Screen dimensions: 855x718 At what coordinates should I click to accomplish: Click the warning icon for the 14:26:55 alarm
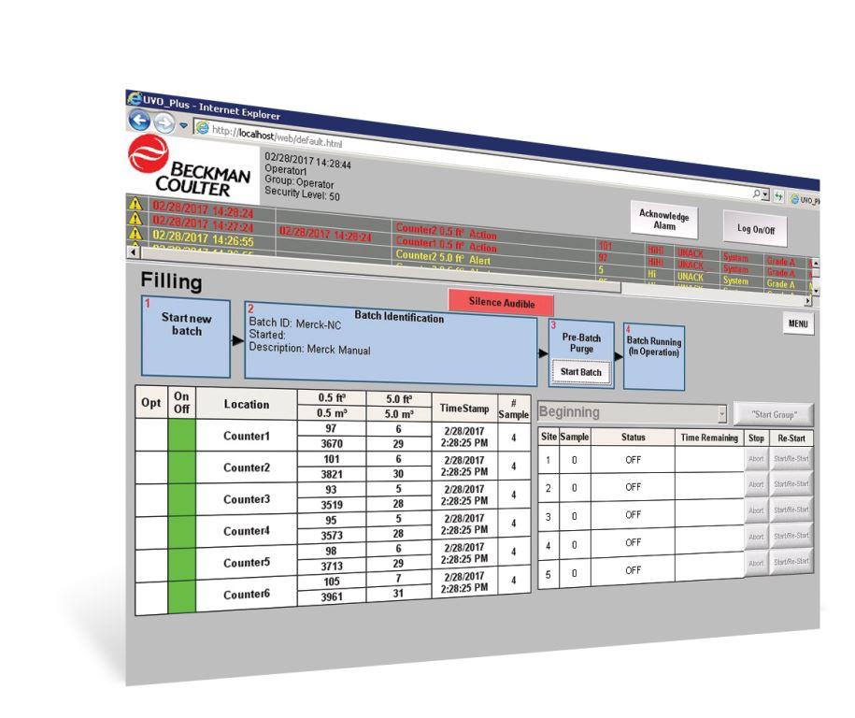pyautogui.click(x=135, y=233)
